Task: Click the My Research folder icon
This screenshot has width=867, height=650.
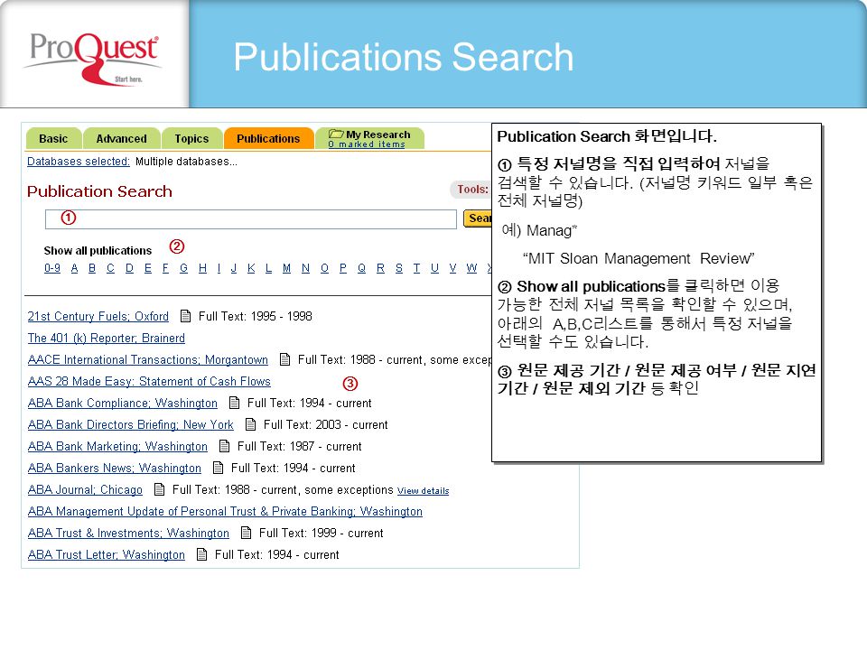Action: (x=336, y=134)
